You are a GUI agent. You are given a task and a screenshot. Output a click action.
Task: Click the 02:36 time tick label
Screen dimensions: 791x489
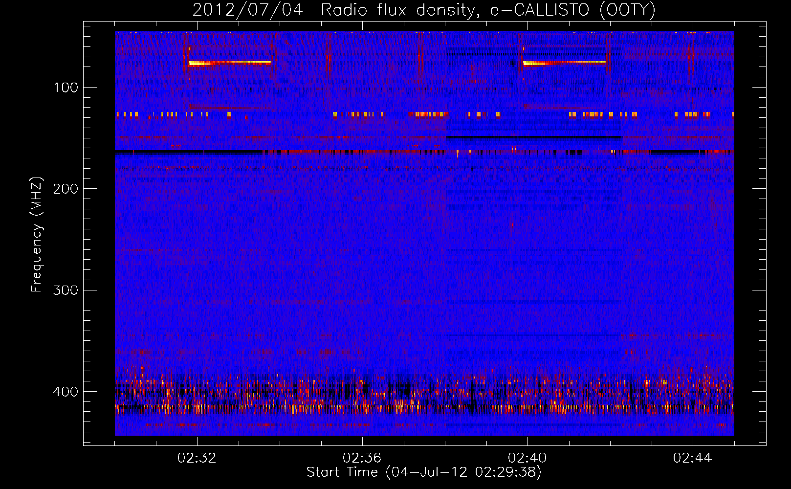[x=362, y=458]
